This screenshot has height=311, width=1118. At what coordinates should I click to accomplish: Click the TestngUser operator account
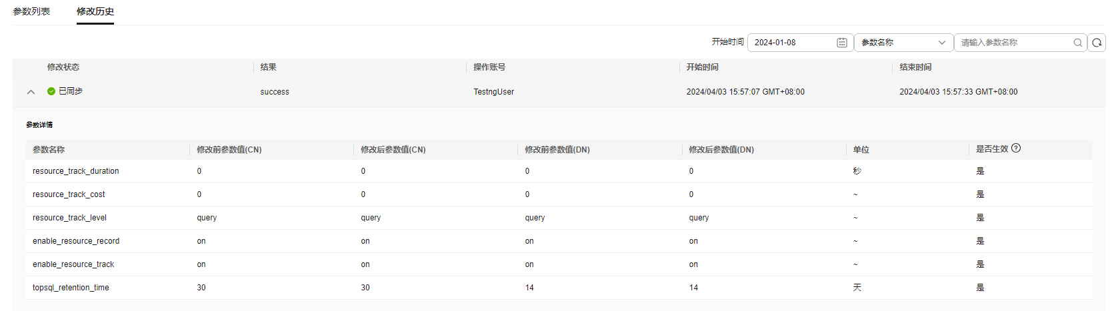[494, 92]
